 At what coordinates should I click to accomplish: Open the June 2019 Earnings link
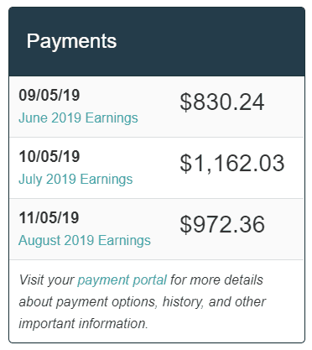tap(78, 118)
